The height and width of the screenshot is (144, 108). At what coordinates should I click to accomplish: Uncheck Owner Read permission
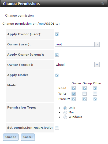coord(73,88)
